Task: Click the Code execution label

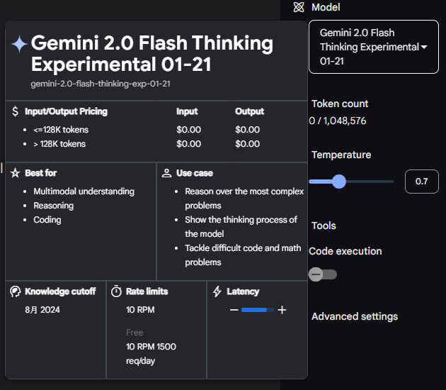Action: click(x=345, y=251)
